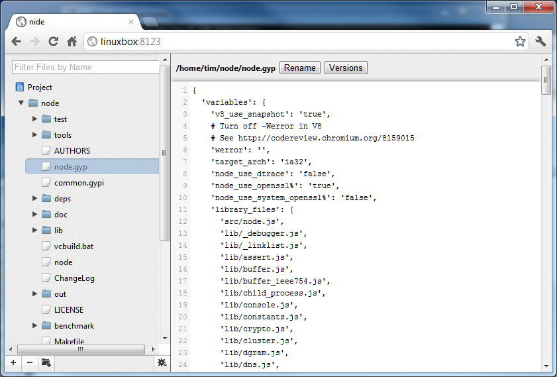Click the vcbuild.bat file icon
Viewport: 557px width, 377px height.
(x=46, y=246)
